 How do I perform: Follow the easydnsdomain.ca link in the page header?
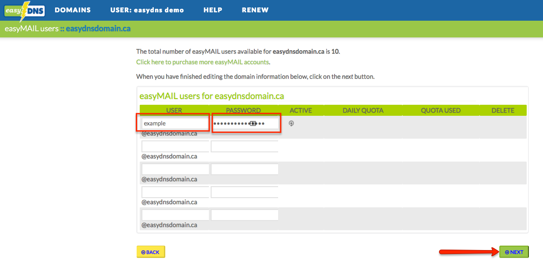(98, 29)
